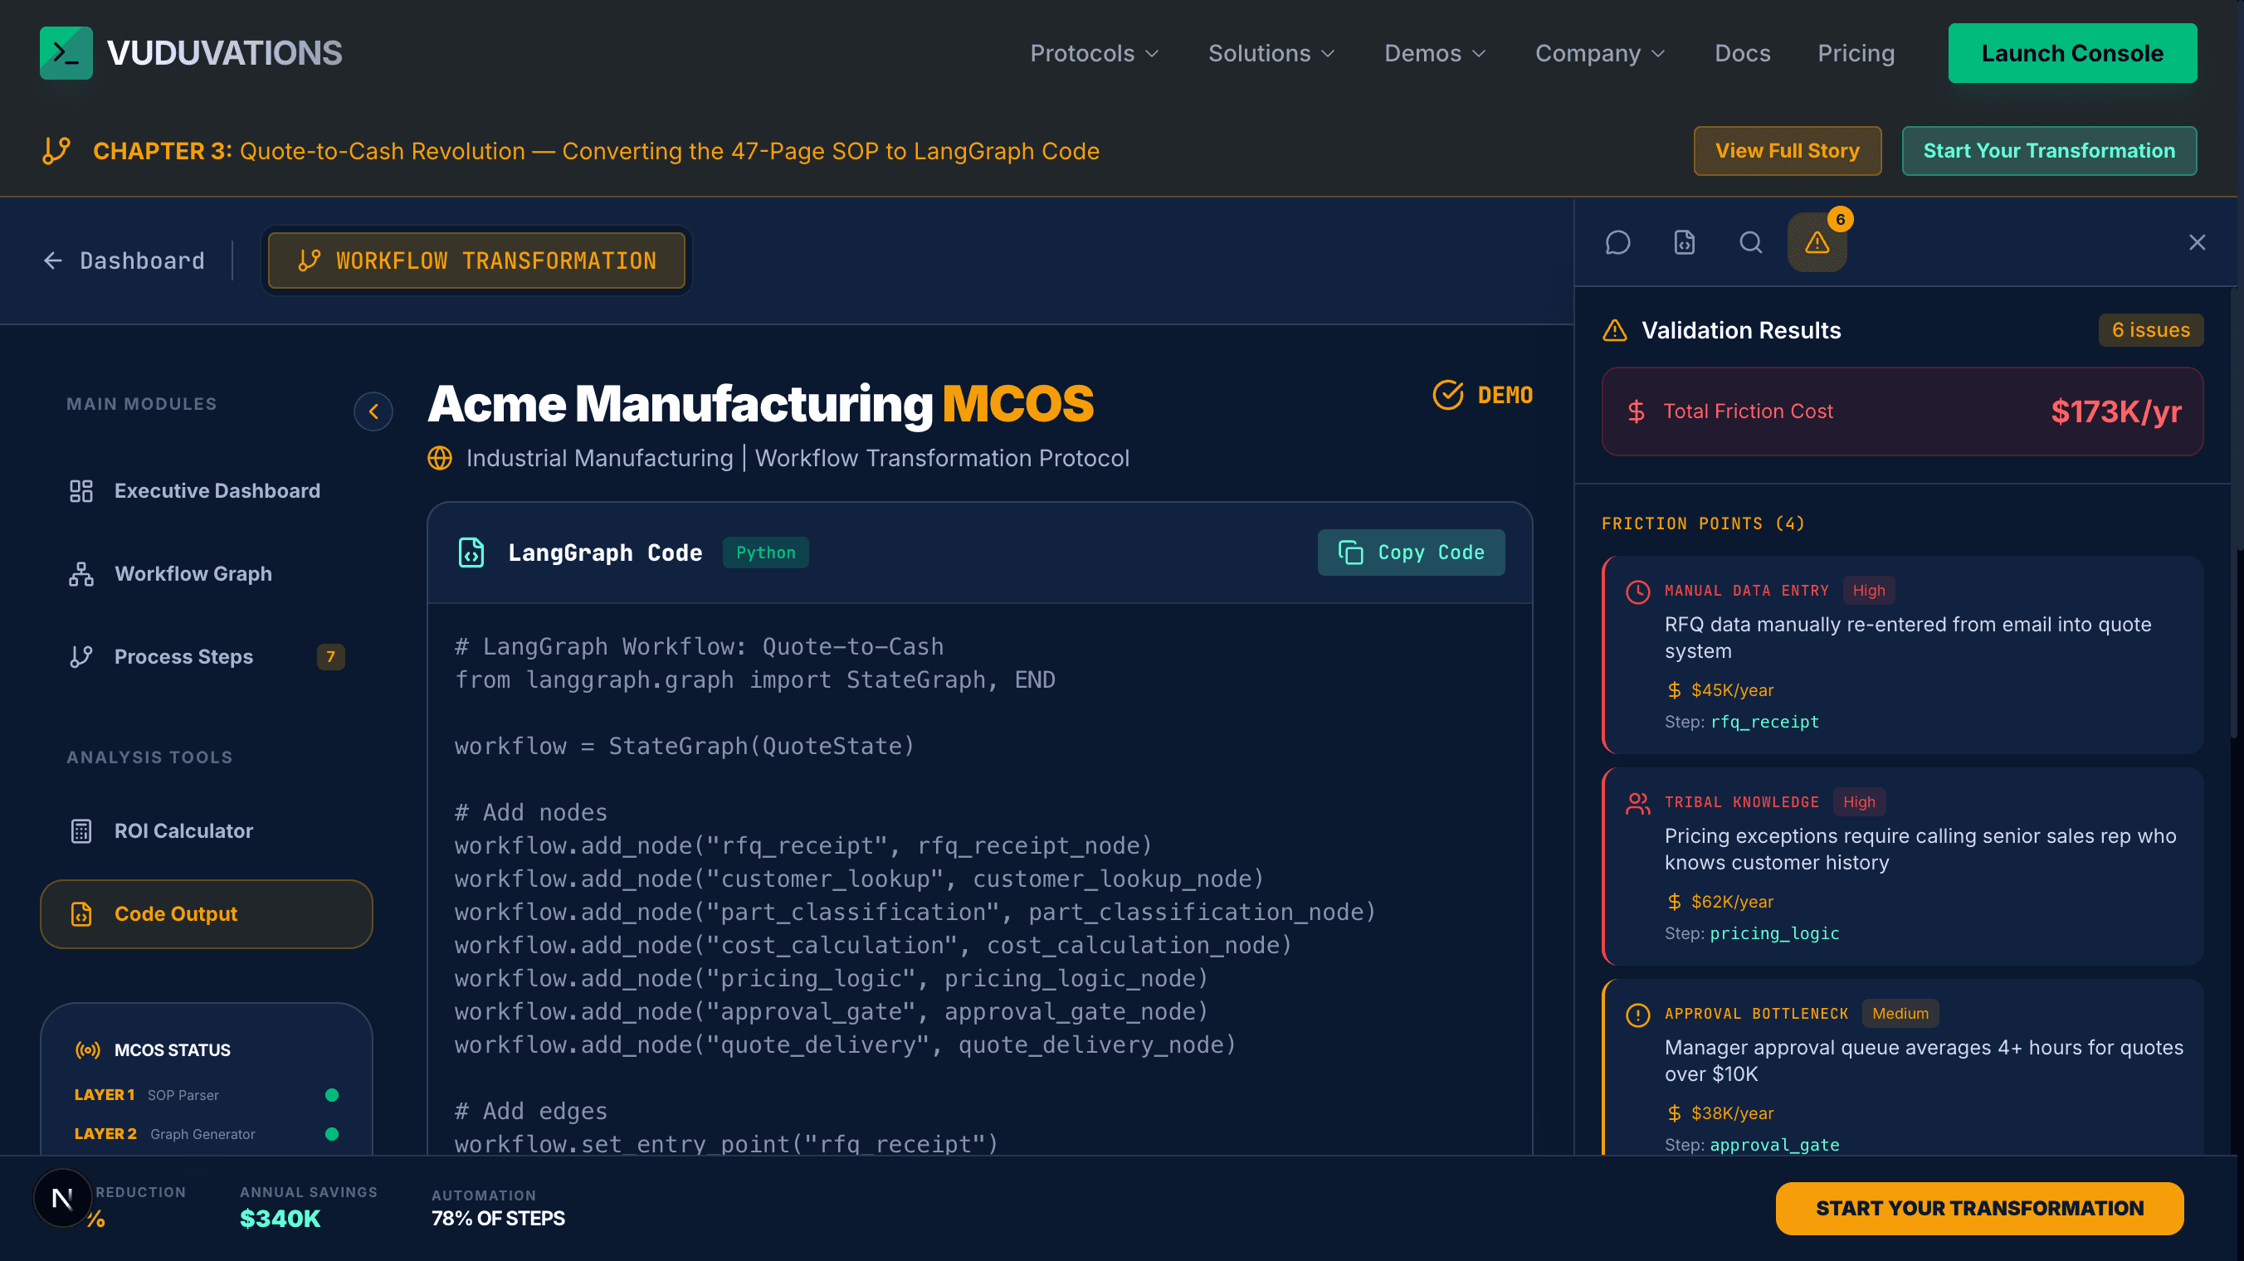
Task: Click the git-branch icon beside Chapter 3
Action: [56, 151]
